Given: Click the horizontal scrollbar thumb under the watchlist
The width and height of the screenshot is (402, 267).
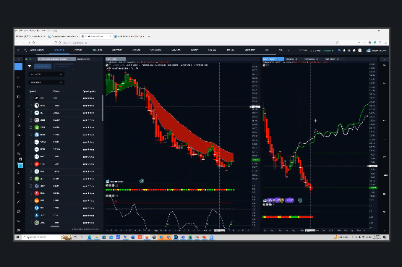Looking at the screenshot, I should 55,226.
